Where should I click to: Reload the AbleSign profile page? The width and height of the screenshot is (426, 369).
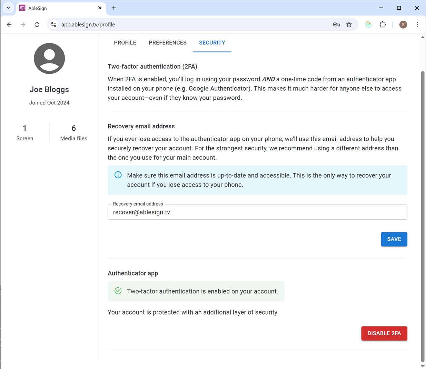37,24
